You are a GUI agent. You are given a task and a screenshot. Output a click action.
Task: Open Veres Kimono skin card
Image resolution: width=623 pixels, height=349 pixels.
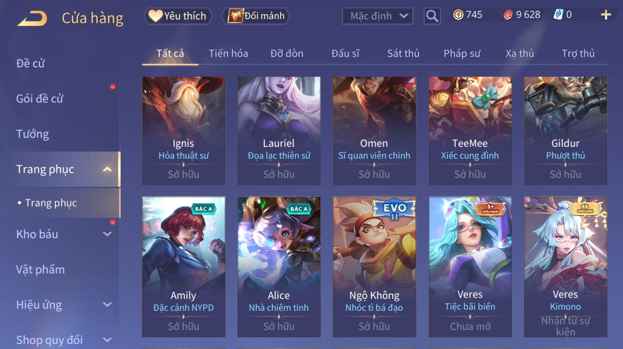click(565, 267)
